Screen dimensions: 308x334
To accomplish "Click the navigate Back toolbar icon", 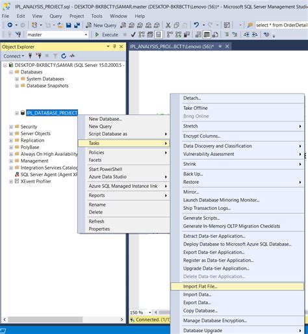I will pos(10,25).
